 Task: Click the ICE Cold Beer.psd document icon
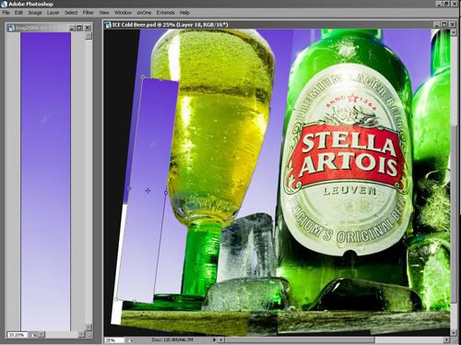[x=108, y=25]
